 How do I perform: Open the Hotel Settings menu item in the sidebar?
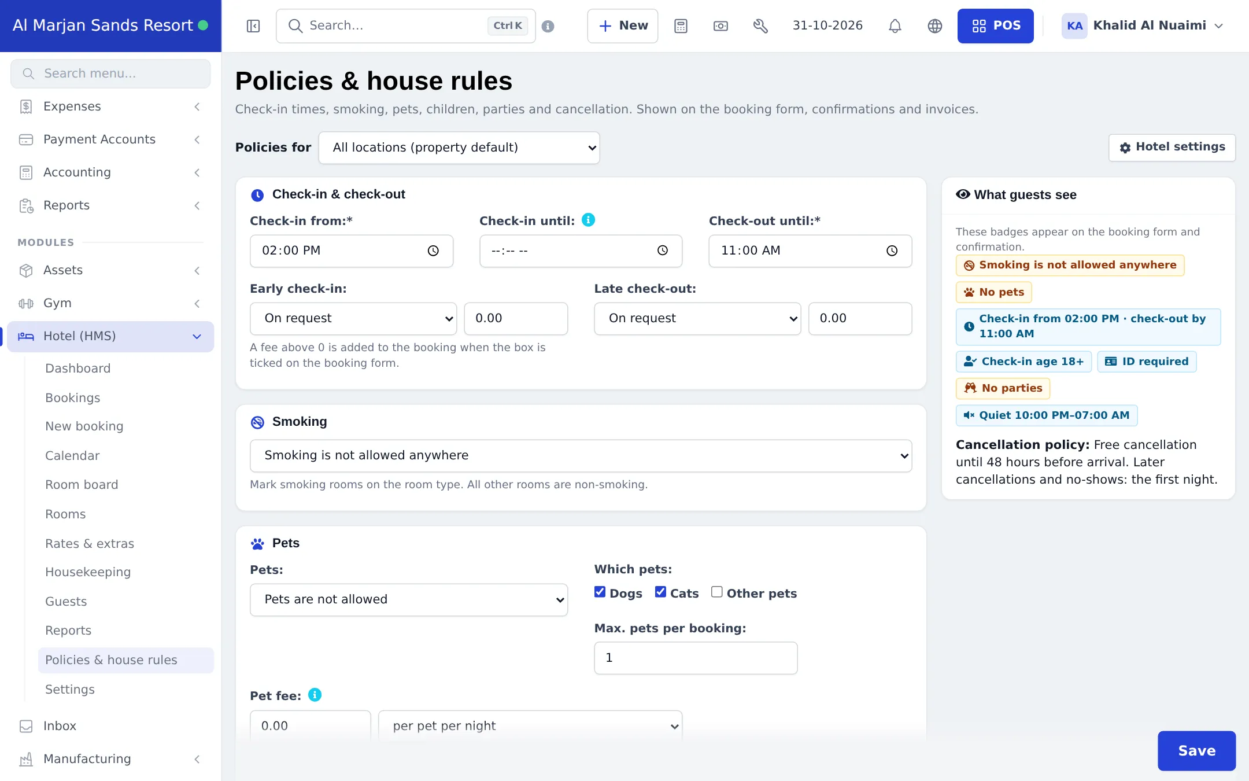pyautogui.click(x=70, y=690)
